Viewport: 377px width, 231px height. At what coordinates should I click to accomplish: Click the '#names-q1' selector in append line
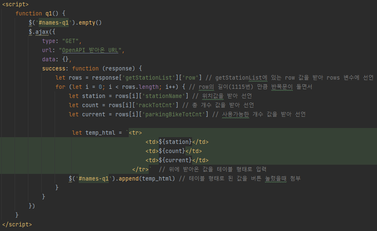point(94,178)
